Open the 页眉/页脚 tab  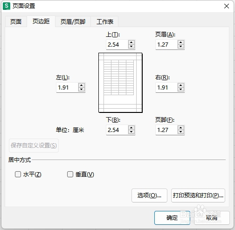click(73, 21)
